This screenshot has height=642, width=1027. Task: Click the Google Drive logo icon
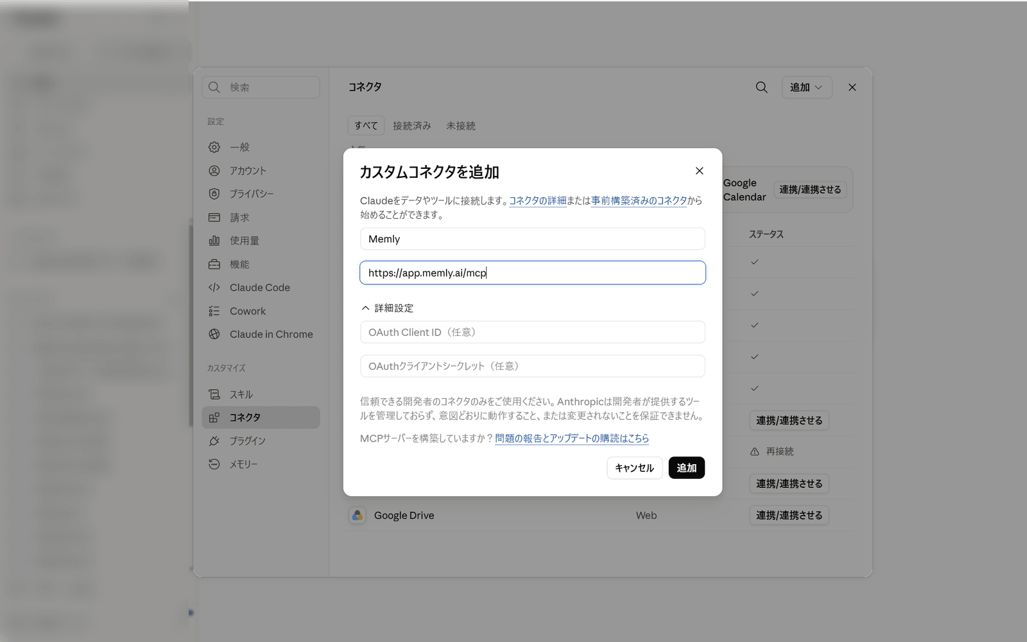(358, 516)
